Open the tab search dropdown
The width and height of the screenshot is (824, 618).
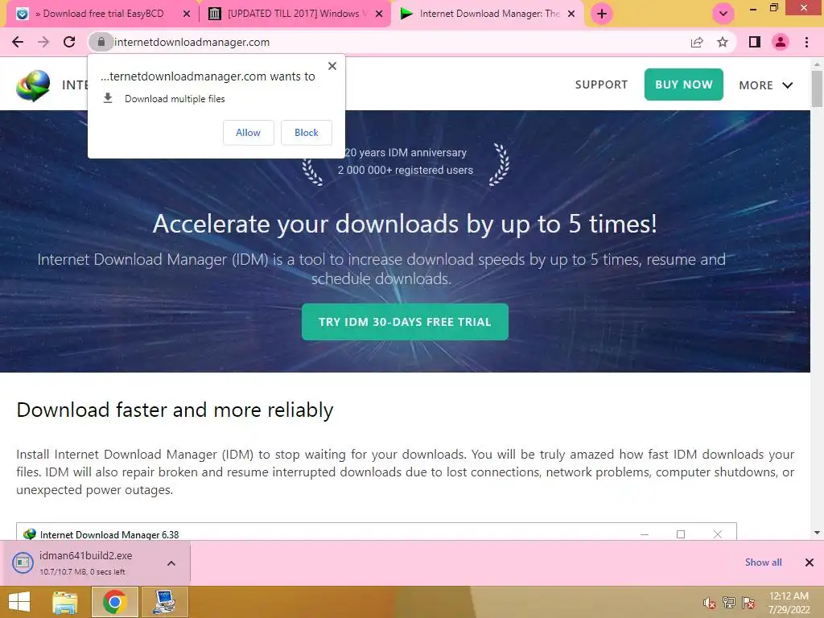723,14
